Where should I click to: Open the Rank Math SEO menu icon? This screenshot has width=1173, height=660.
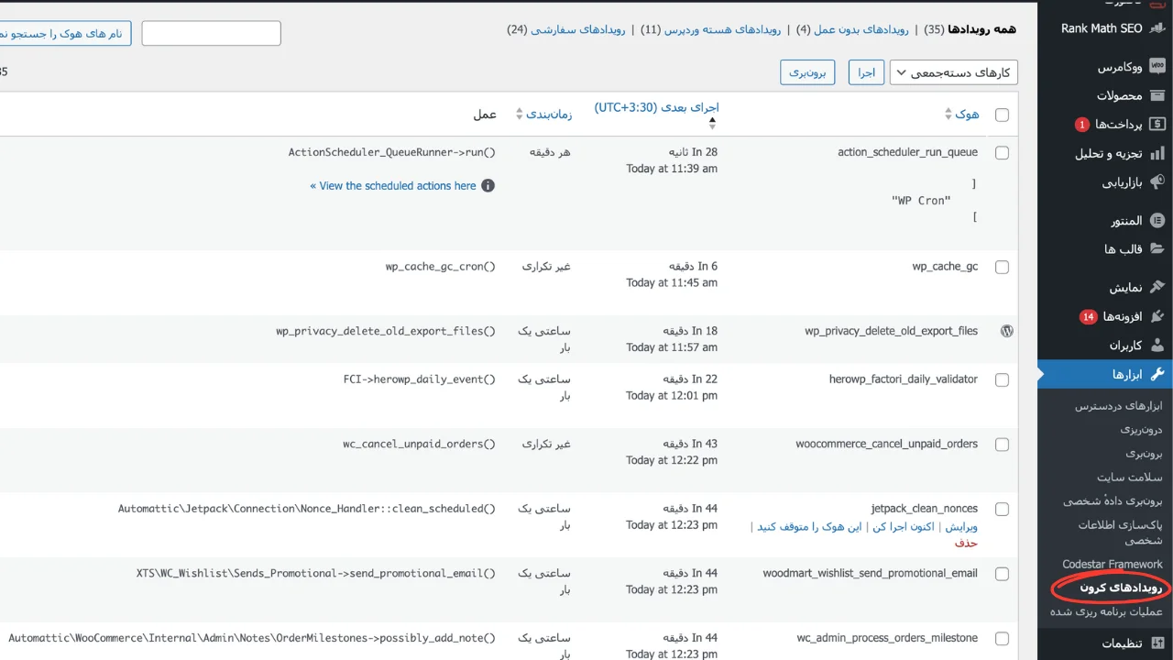1161,28
